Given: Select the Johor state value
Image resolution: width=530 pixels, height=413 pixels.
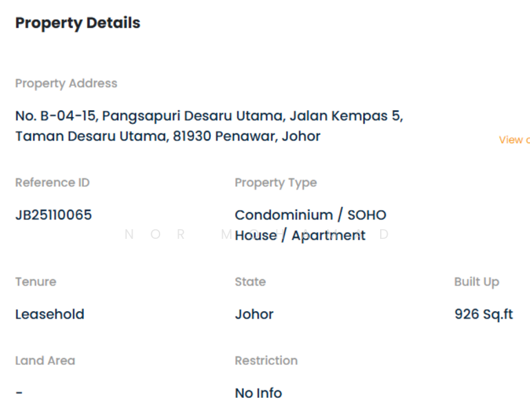Looking at the screenshot, I should pos(254,314).
